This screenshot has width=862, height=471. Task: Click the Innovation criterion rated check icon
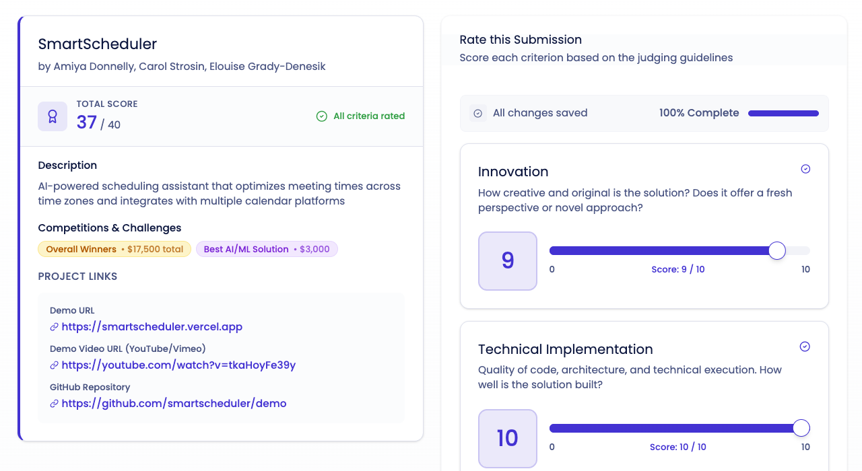pos(805,169)
